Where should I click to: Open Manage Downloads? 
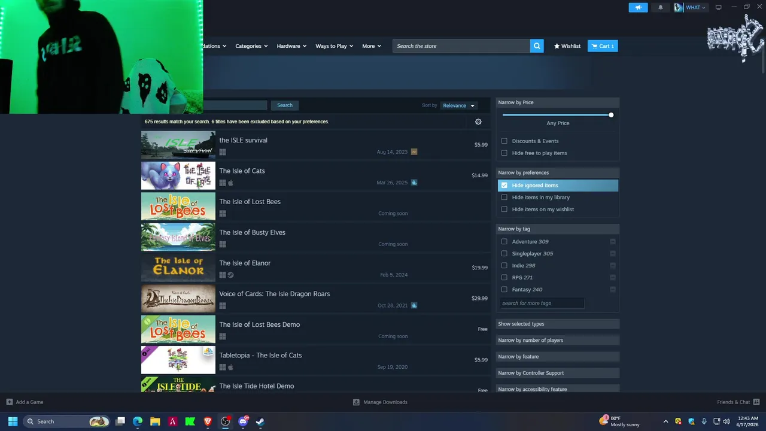pos(381,402)
